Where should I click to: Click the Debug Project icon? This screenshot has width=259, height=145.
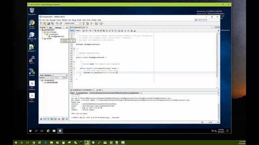tap(96, 23)
